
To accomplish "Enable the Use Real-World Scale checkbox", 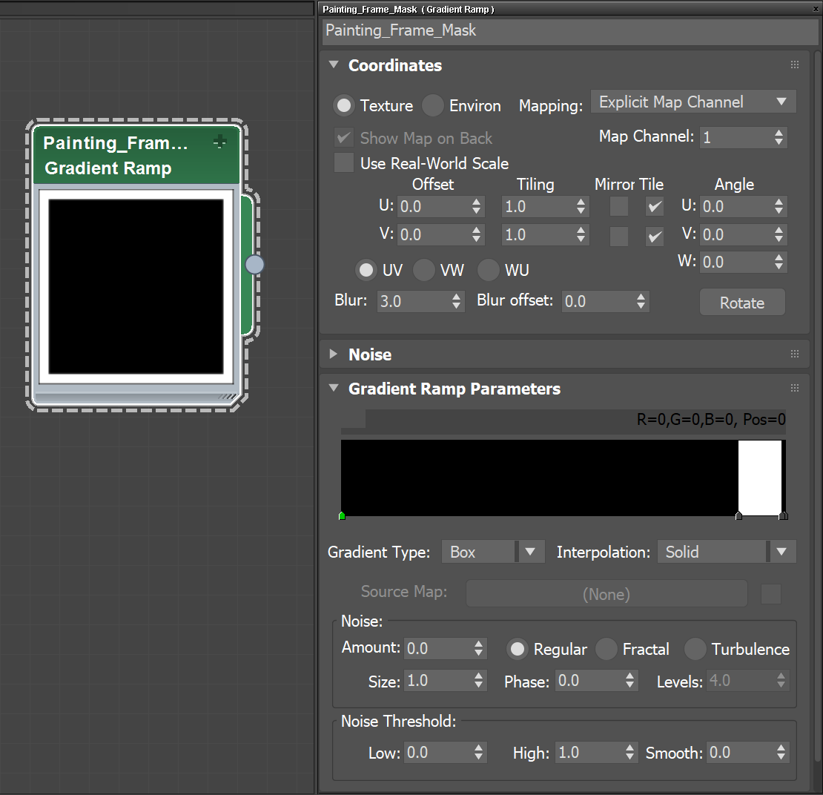I will 344,163.
